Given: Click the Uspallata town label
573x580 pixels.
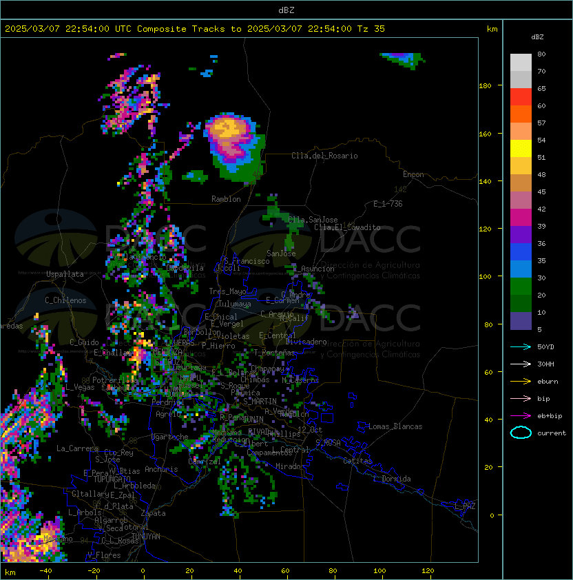Looking at the screenshot, I should (x=65, y=274).
